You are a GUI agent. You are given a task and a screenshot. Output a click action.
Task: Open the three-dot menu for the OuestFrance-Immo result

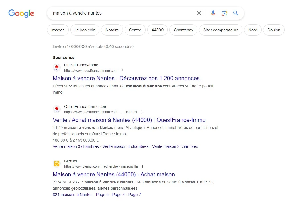pyautogui.click(x=142, y=112)
